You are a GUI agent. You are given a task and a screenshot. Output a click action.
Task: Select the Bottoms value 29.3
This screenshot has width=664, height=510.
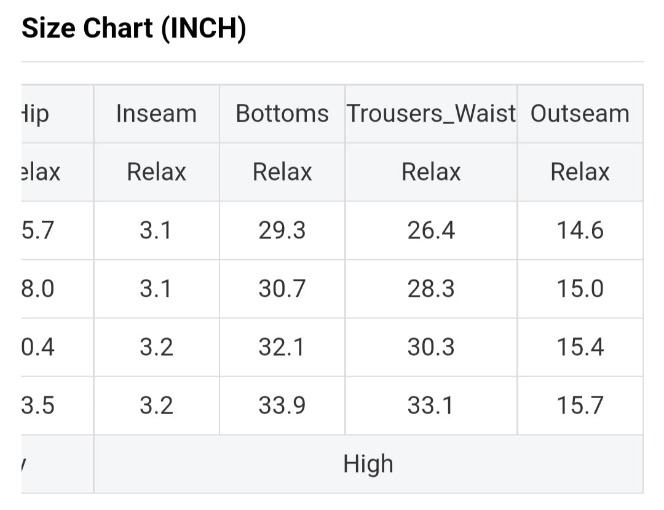tap(282, 230)
